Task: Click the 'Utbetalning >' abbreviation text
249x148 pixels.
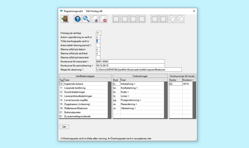Action: click(x=128, y=108)
